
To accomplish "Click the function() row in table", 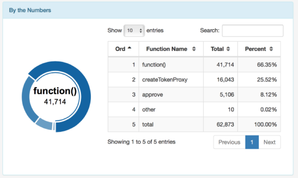I will coord(194,64).
